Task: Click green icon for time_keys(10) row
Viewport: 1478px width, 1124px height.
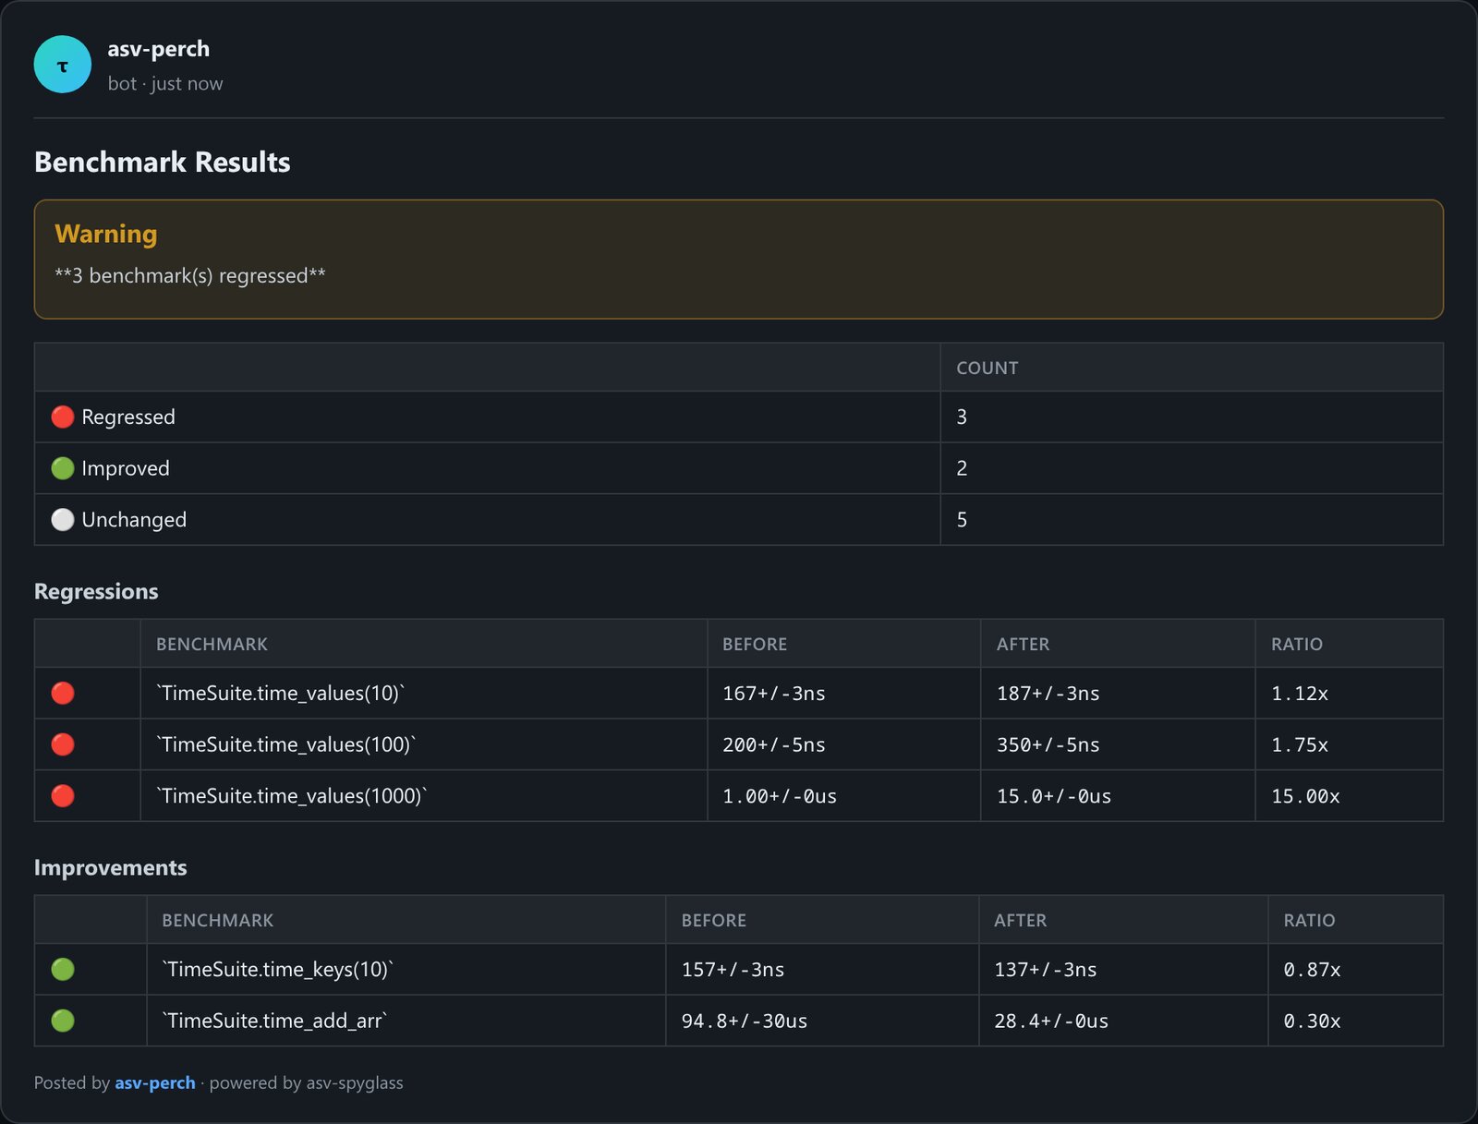Action: tap(63, 969)
